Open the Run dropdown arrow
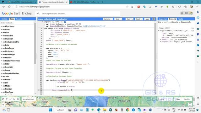 point(133,19)
